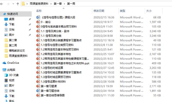
Task: Click date 2020/3/11 11:30
Action: (x=104, y=95)
